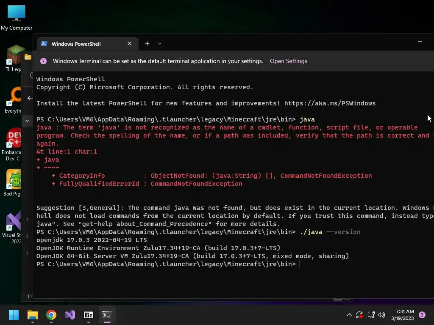Image resolution: width=434 pixels, height=325 pixels.
Task: Click the https://aka.ms/PSWindows URL in terminal
Action: [330, 103]
